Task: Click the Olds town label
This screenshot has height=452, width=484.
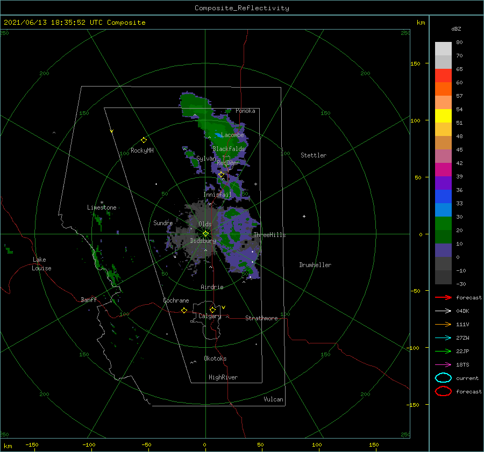Action: (x=205, y=224)
